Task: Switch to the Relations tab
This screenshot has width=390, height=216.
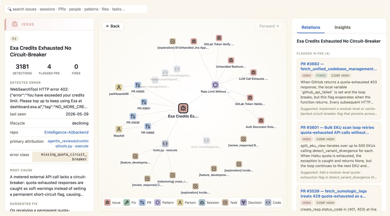Action: point(311,27)
